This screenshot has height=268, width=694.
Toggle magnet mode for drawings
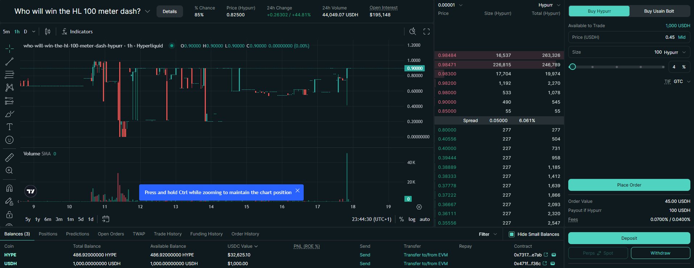[x=9, y=188]
